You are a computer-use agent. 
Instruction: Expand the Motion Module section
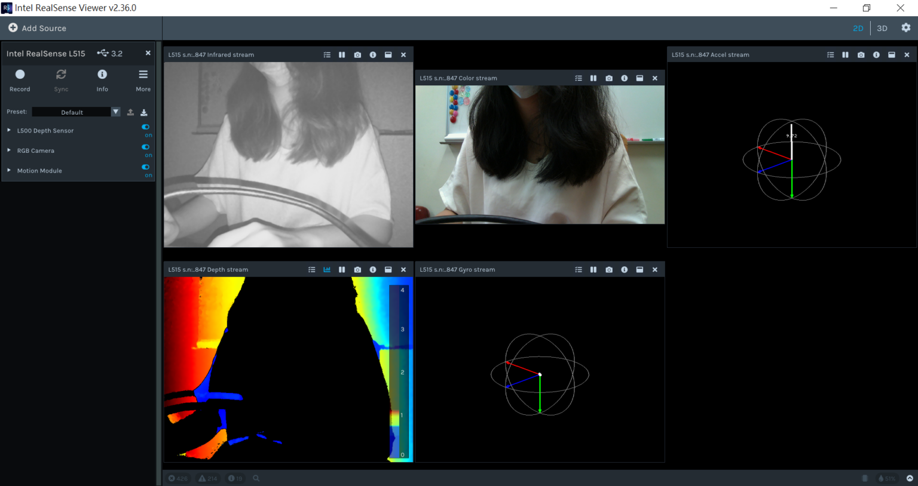[x=9, y=170]
